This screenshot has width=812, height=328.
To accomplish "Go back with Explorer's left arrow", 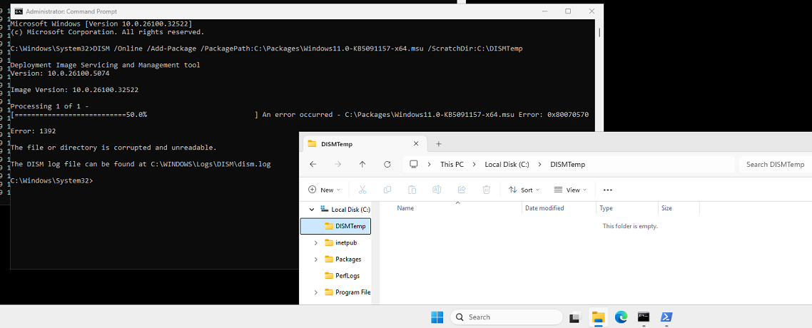I will tap(313, 165).
